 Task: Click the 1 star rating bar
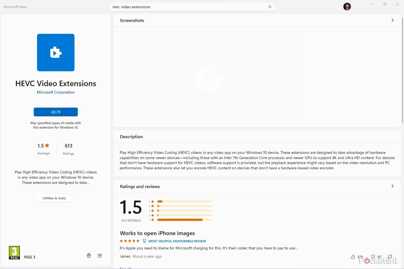tap(185, 220)
